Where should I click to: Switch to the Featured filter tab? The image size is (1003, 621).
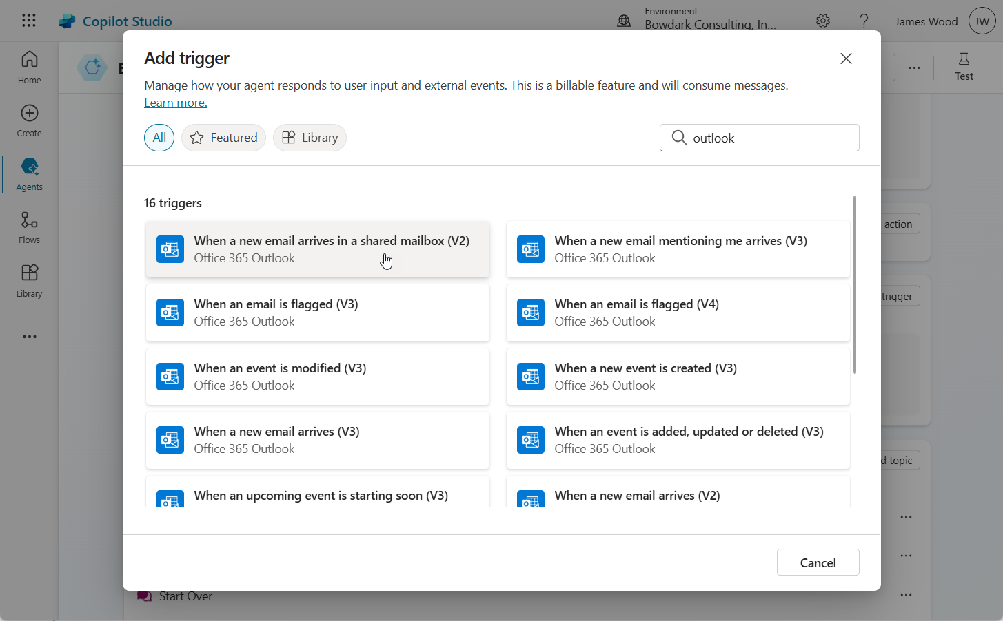click(223, 138)
